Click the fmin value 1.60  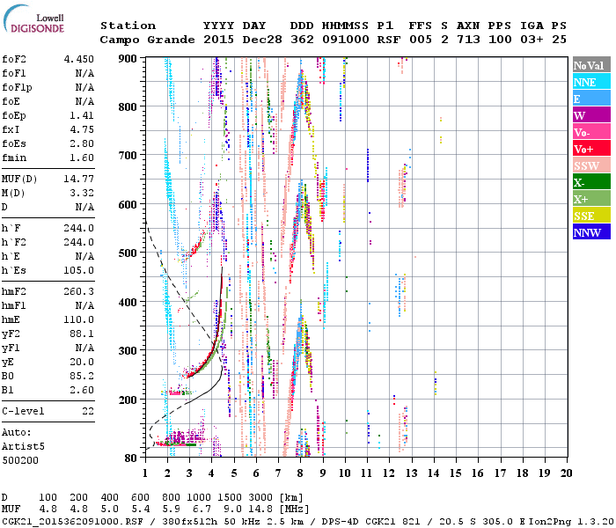click(82, 158)
